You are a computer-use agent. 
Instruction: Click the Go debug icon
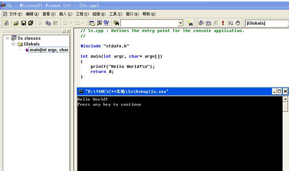click(x=230, y=23)
